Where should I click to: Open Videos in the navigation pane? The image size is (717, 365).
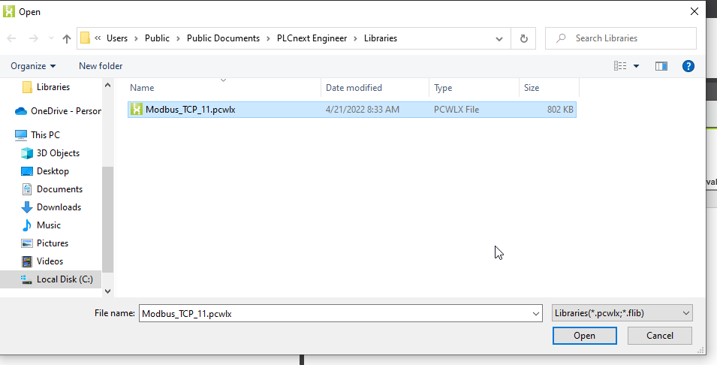(50, 261)
